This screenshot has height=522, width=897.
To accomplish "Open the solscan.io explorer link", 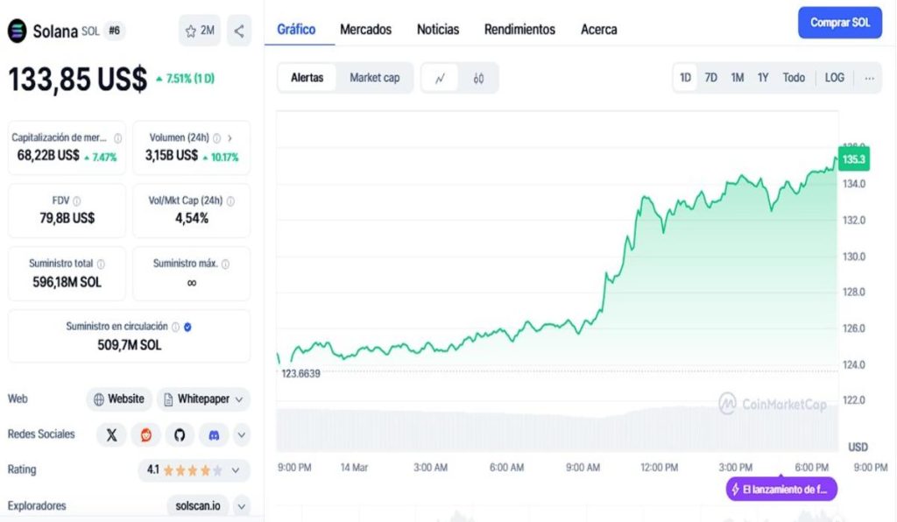I will 198,506.
